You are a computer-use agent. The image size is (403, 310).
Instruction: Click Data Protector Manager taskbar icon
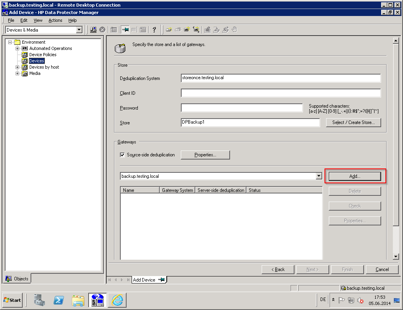(x=98, y=300)
